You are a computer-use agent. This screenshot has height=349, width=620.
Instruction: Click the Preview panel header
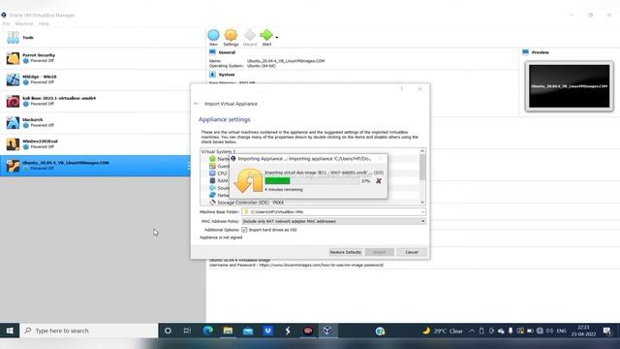click(x=541, y=52)
